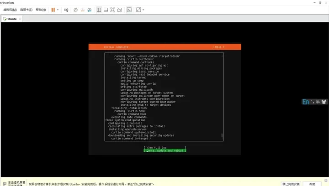Image resolution: width=329 pixels, height=186 pixels.
Task: Click log line 'downloading and installing security updates'
Action: tap(141, 135)
